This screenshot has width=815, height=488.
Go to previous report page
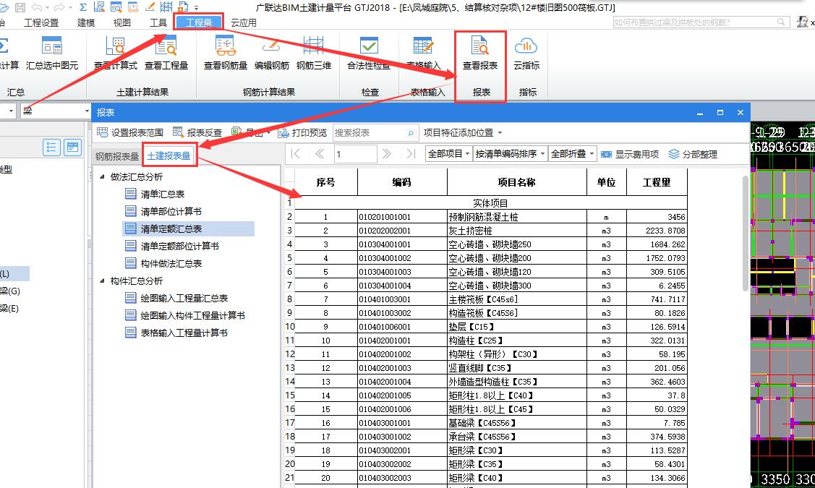(319, 154)
